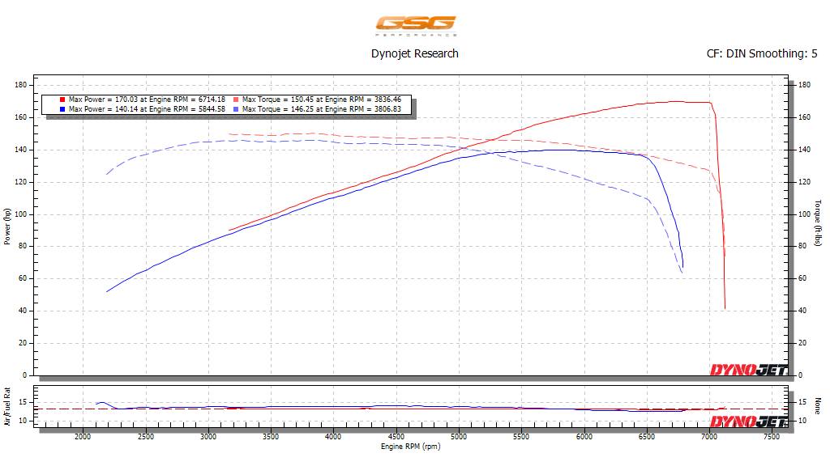Click the red Max Power legend swatch

coord(62,100)
